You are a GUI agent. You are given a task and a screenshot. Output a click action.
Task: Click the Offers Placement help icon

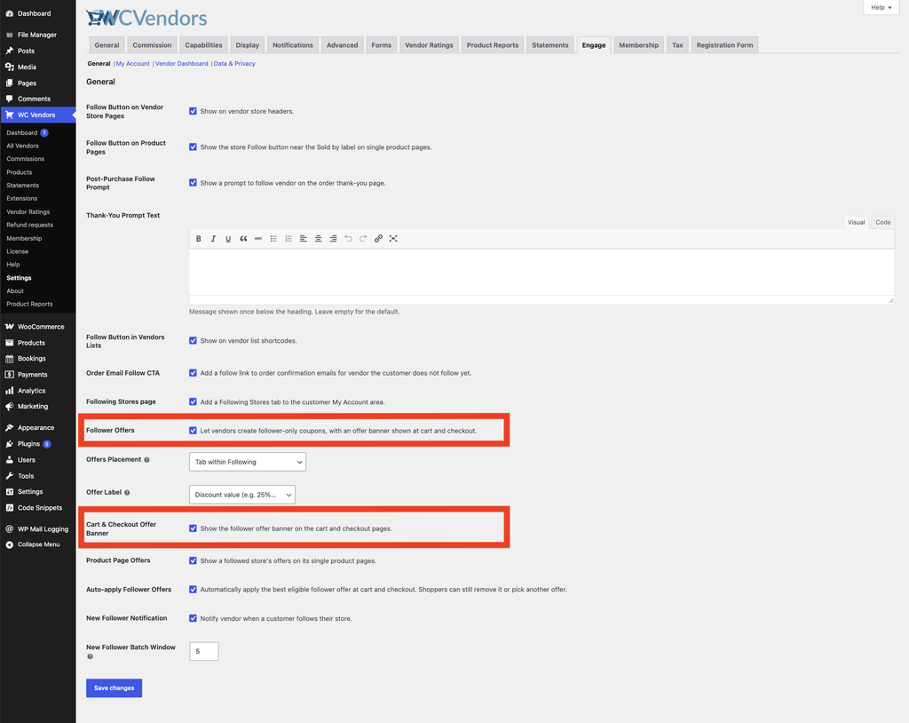[x=146, y=460]
